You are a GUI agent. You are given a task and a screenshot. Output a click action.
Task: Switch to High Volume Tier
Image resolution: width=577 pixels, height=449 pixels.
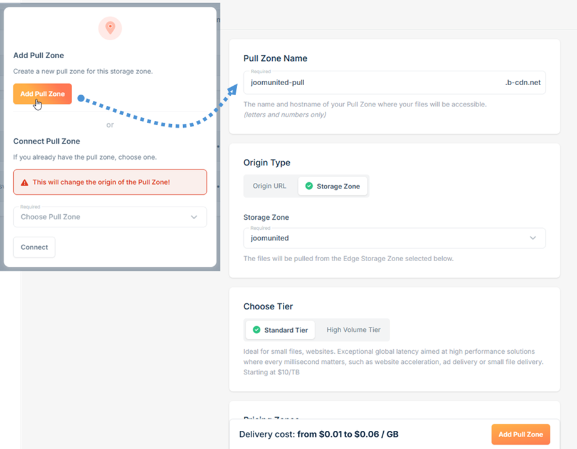pyautogui.click(x=353, y=330)
